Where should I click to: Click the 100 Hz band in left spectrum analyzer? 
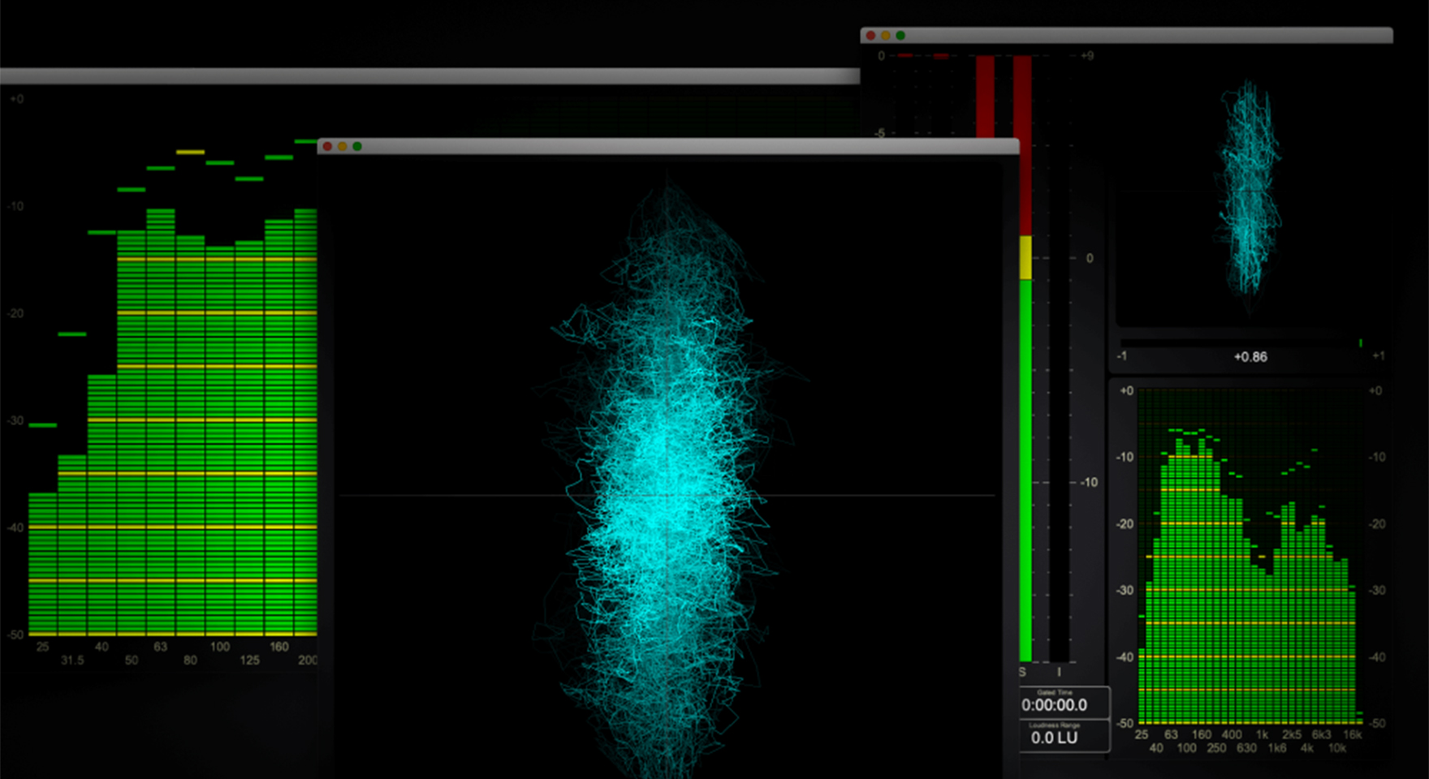[x=220, y=438]
